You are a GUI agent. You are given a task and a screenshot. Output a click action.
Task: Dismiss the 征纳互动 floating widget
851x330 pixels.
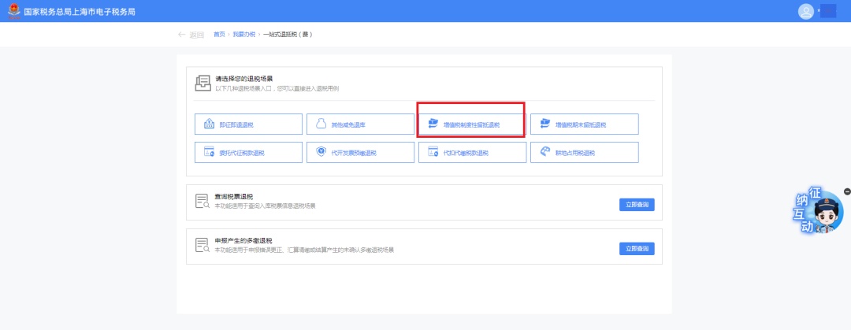point(847,191)
